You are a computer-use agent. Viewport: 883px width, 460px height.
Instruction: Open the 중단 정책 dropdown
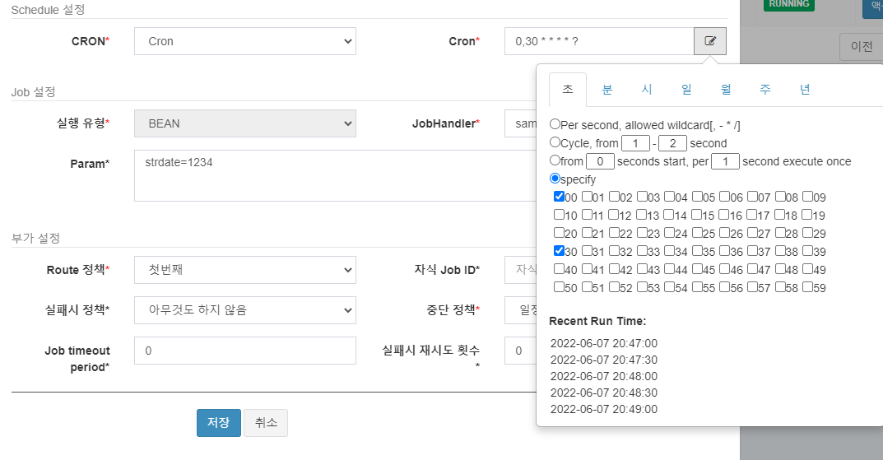[521, 310]
